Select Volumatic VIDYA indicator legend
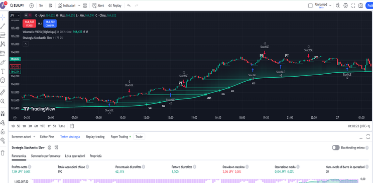Viewport: 373px width, 183px height. pyautogui.click(x=39, y=32)
